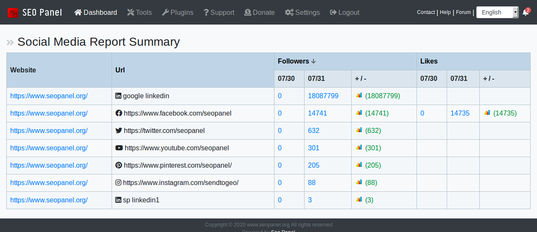This screenshot has width=537, height=232.
Task: Click the YouTube icon in the Url column
Action: [x=119, y=148]
